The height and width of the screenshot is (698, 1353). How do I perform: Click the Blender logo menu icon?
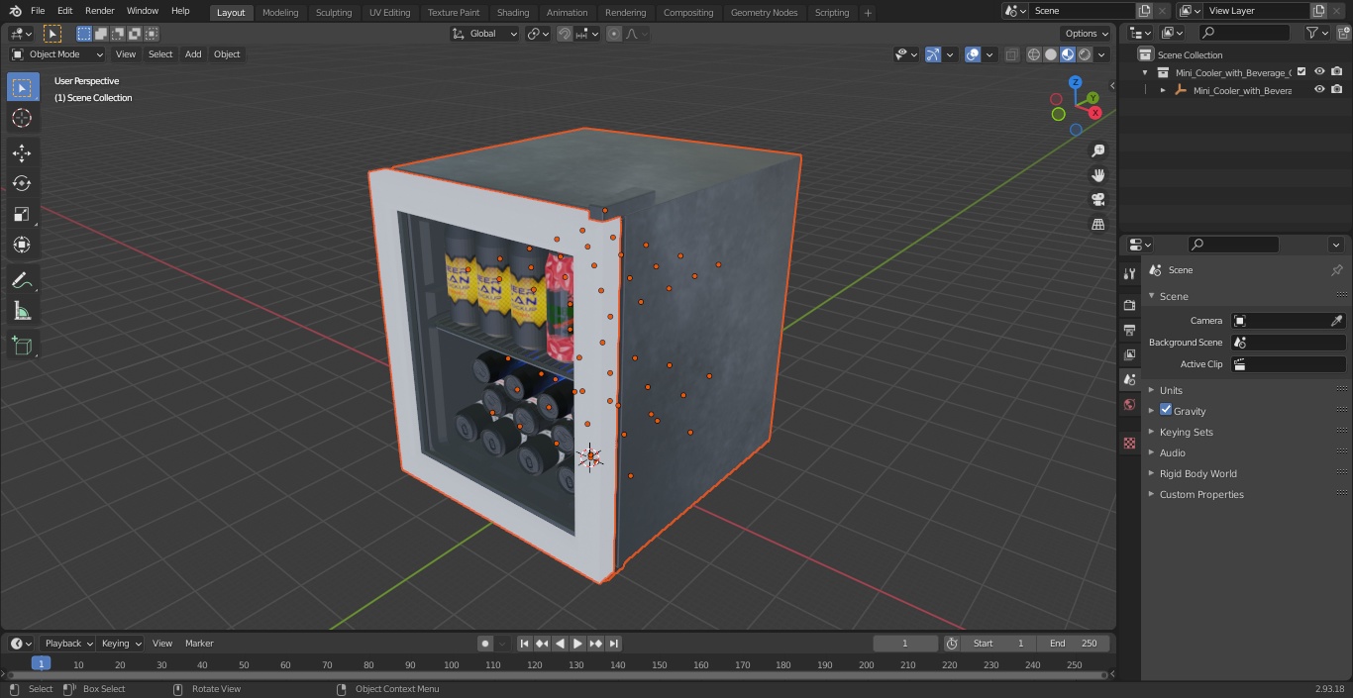click(x=16, y=11)
